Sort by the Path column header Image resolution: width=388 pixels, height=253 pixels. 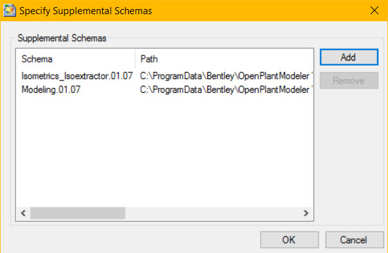click(224, 59)
